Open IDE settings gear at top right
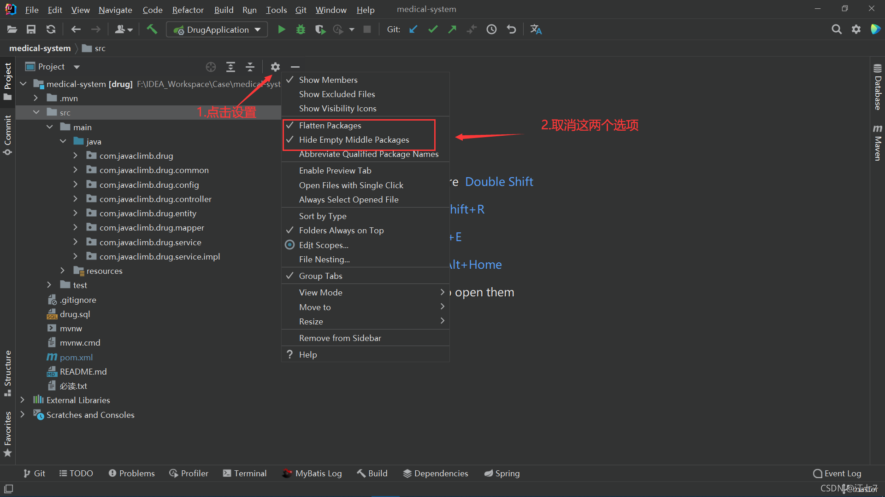The height and width of the screenshot is (497, 885). tap(856, 29)
